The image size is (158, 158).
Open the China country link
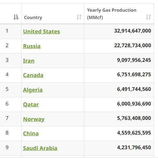point(31,133)
